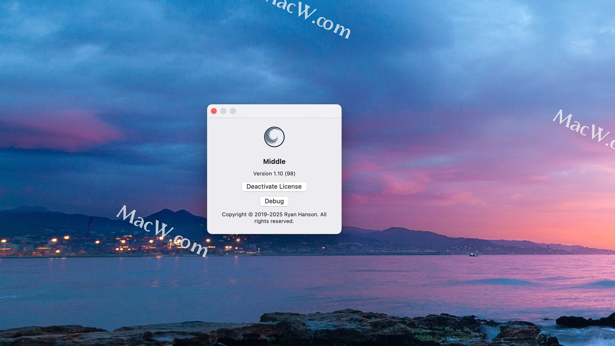Viewport: 615px width, 346px height.
Task: Click the Deactivate License button
Action: click(274, 186)
